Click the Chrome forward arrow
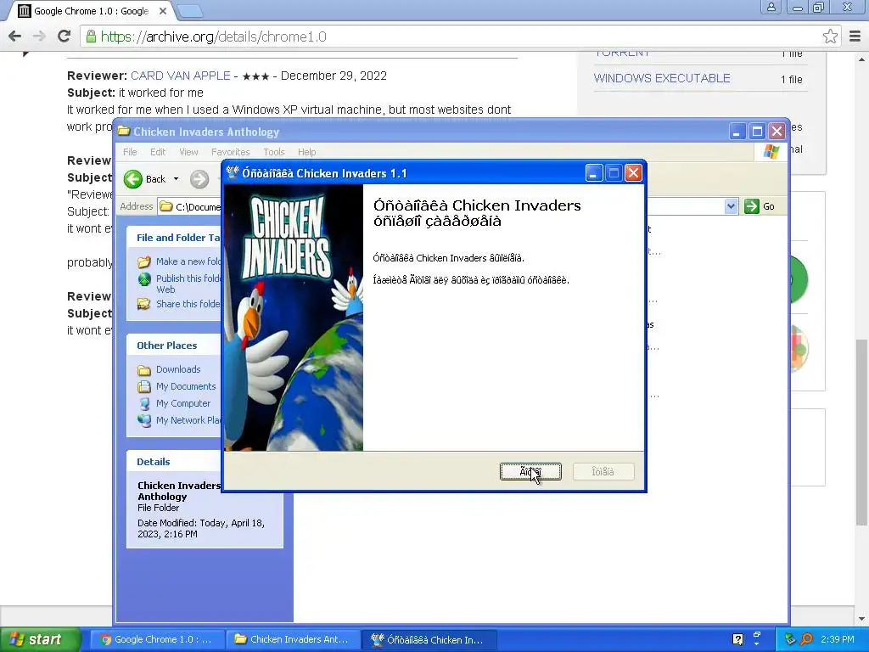Image resolution: width=869 pixels, height=652 pixels. pos(39,37)
